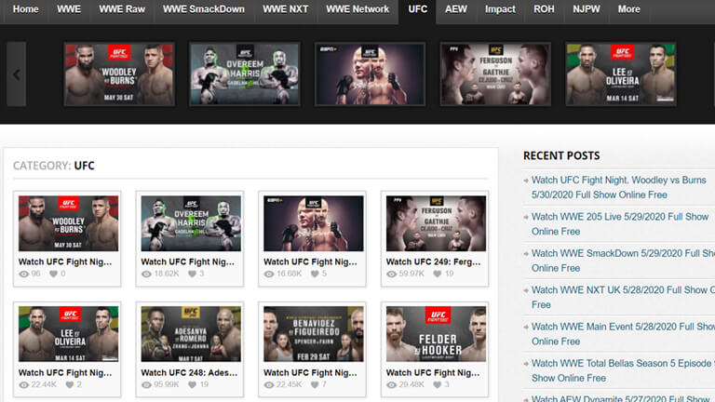Viewport: 715px width, 402px height.
Task: Open recent post WWE NXT UK 5/28/2020
Action: pos(623,297)
